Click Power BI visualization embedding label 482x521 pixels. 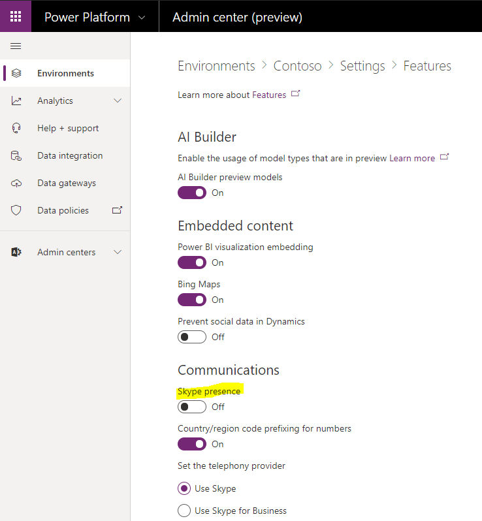click(246, 247)
